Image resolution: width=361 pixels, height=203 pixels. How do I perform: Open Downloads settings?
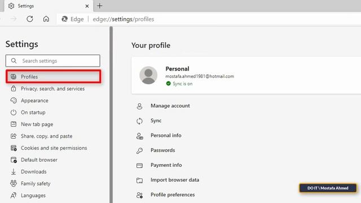click(x=34, y=171)
